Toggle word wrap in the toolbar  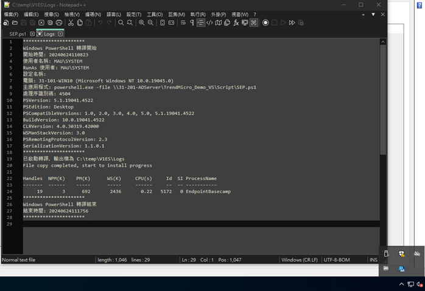pyautogui.click(x=183, y=23)
